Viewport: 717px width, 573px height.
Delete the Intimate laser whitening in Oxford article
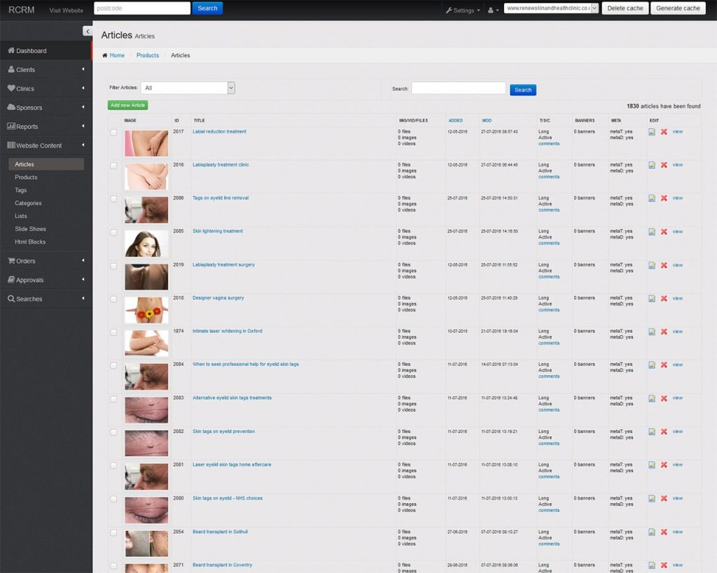tap(664, 332)
